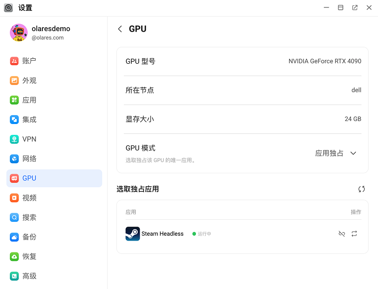Click the 选取独占应用 section heading
Screen dimensions: 378x289
(138, 189)
